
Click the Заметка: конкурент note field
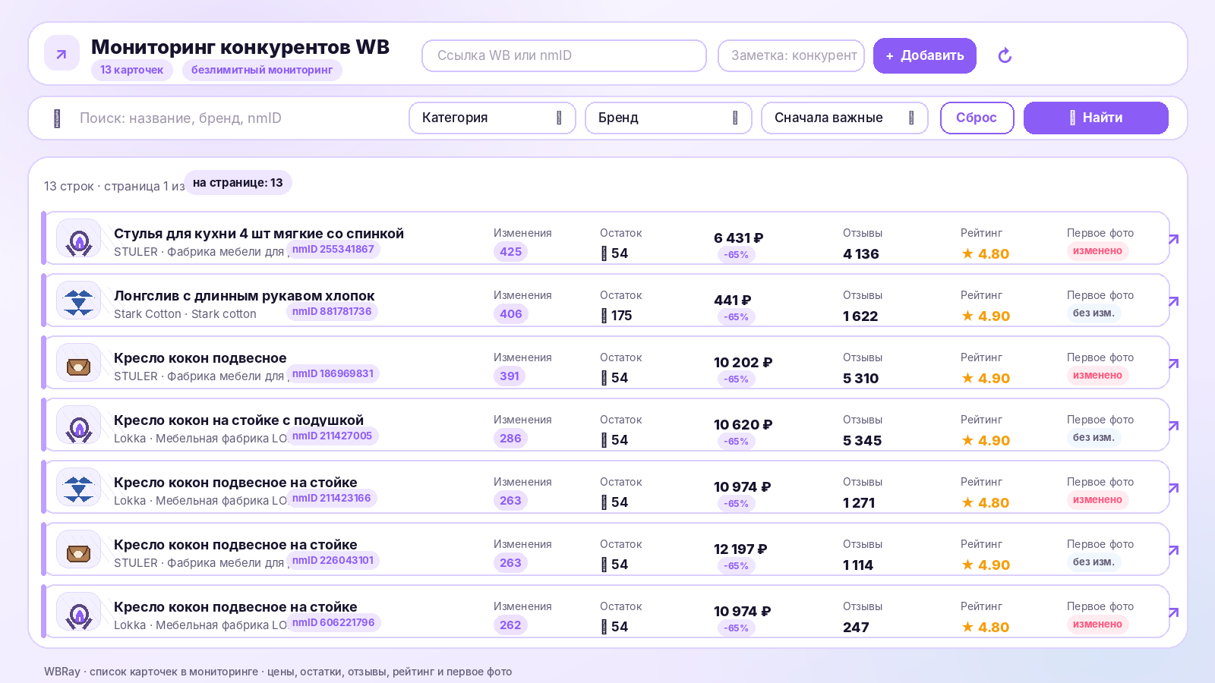tap(791, 55)
